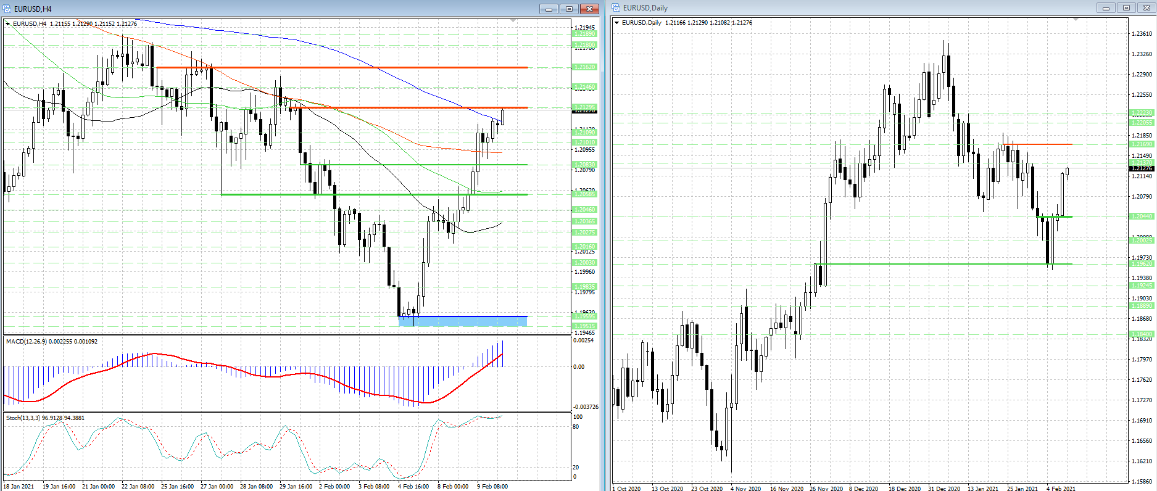Click the 80 level on Stochastic scale
Image resolution: width=1157 pixels, height=491 pixels.
pyautogui.click(x=576, y=427)
